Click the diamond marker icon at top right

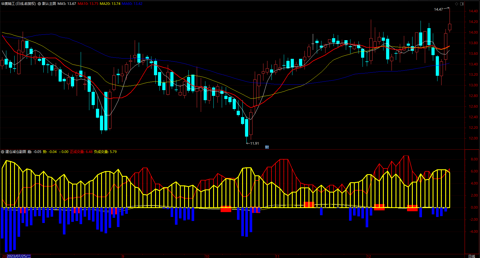[456, 4]
